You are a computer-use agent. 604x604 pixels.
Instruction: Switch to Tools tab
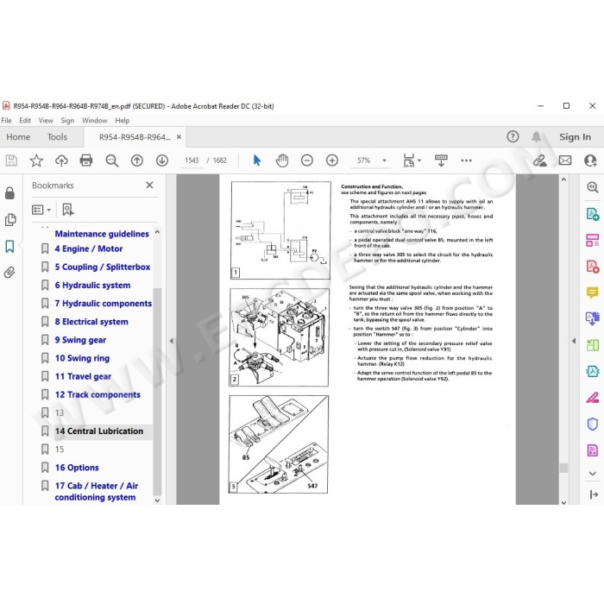click(57, 137)
